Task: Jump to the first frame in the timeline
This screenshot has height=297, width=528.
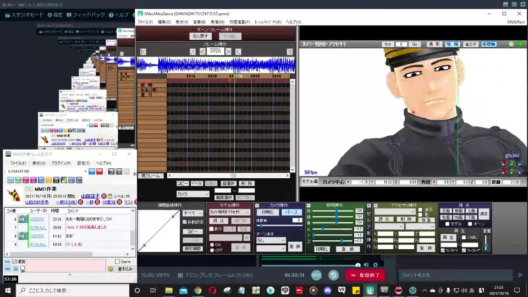Action: point(143,52)
